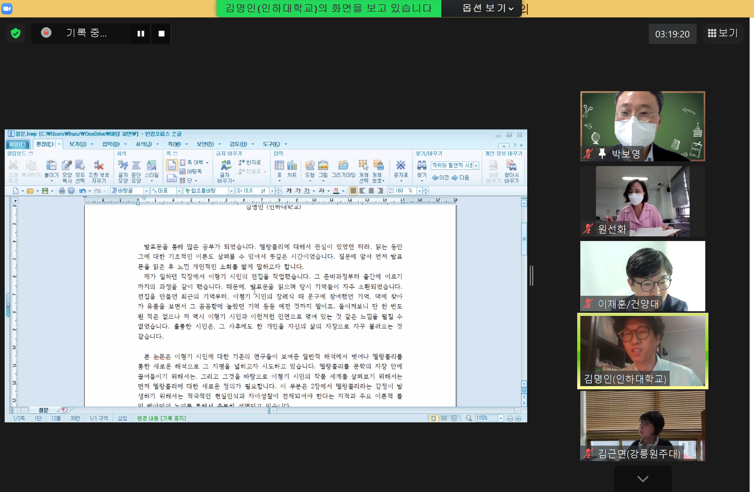Pause the Zoom recording

(141, 34)
